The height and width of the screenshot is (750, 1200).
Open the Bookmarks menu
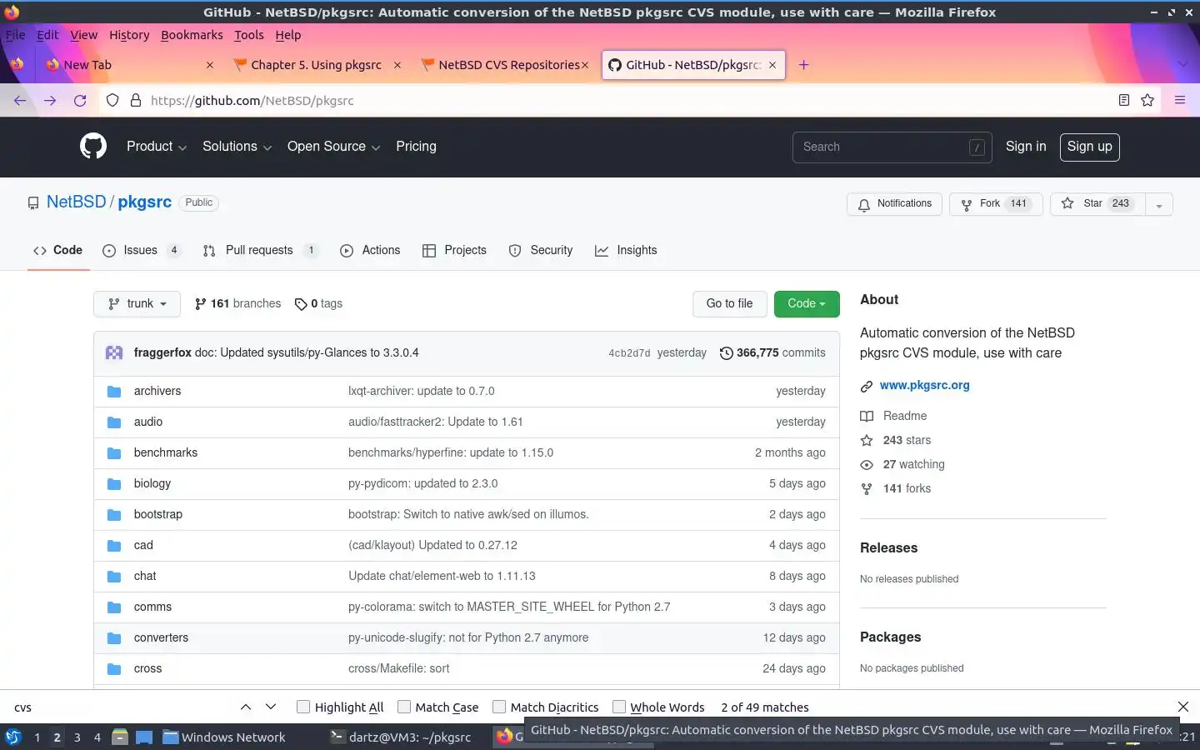[192, 35]
